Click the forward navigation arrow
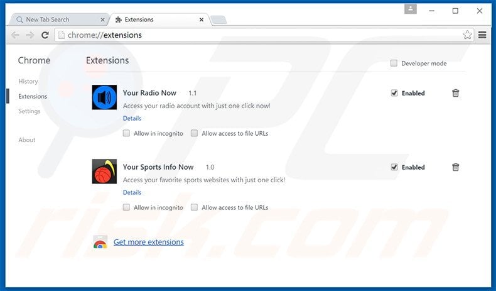The image size is (496, 291). pos(30,35)
